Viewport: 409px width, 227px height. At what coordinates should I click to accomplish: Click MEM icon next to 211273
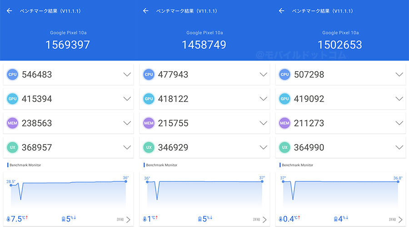point(284,123)
